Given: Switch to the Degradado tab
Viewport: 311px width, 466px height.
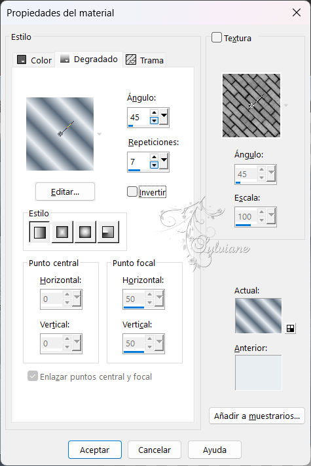Looking at the screenshot, I should click(x=88, y=59).
